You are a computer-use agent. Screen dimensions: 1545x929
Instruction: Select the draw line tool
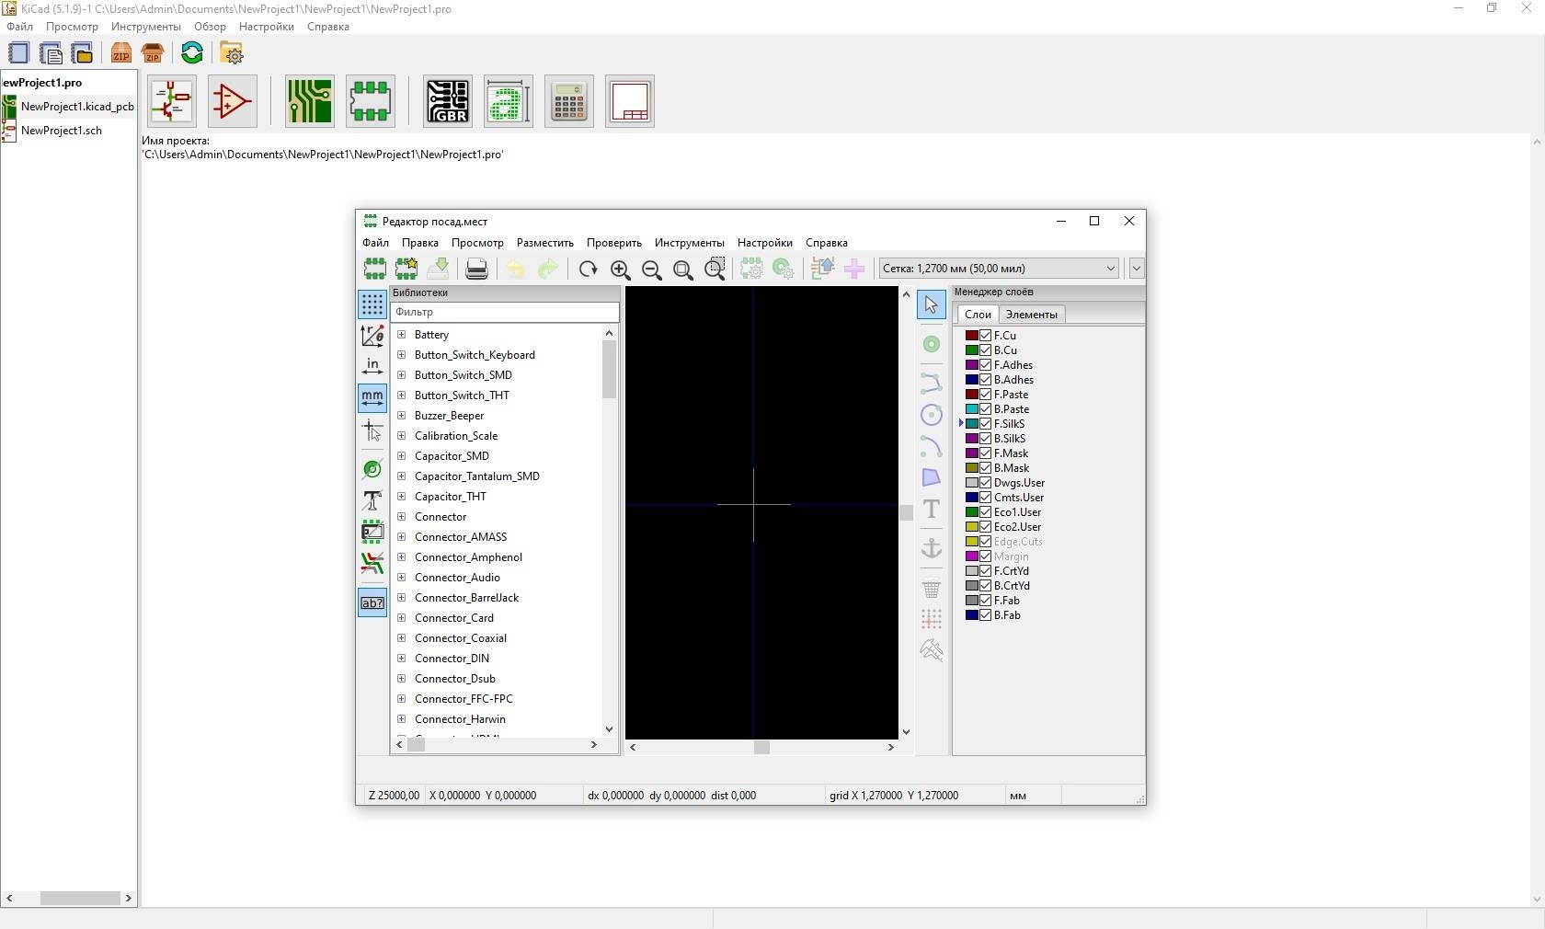pos(932,383)
